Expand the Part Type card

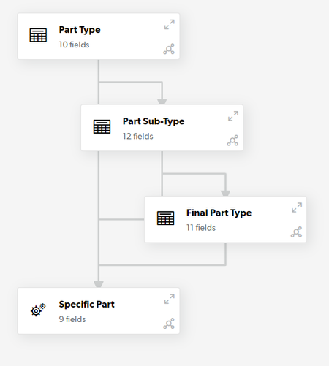170,25
